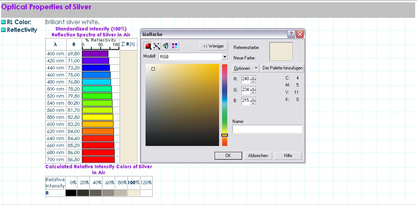Click the question mark help button in title bar

tap(291, 34)
